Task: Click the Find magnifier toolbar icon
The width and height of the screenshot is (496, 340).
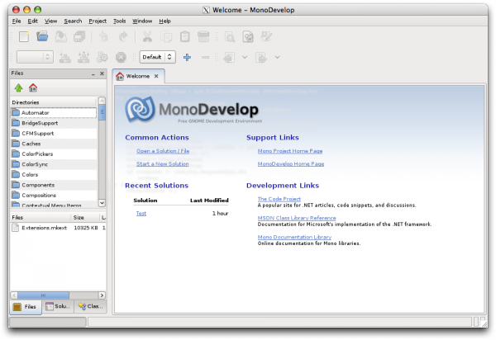Action: point(230,36)
